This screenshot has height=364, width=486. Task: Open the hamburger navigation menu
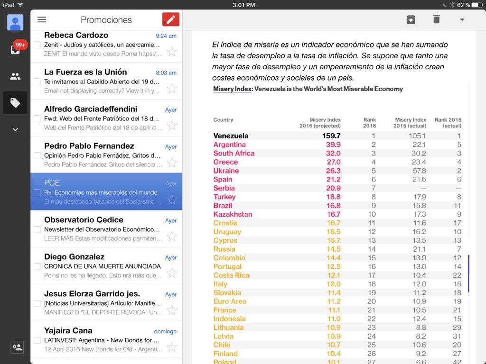(x=42, y=19)
